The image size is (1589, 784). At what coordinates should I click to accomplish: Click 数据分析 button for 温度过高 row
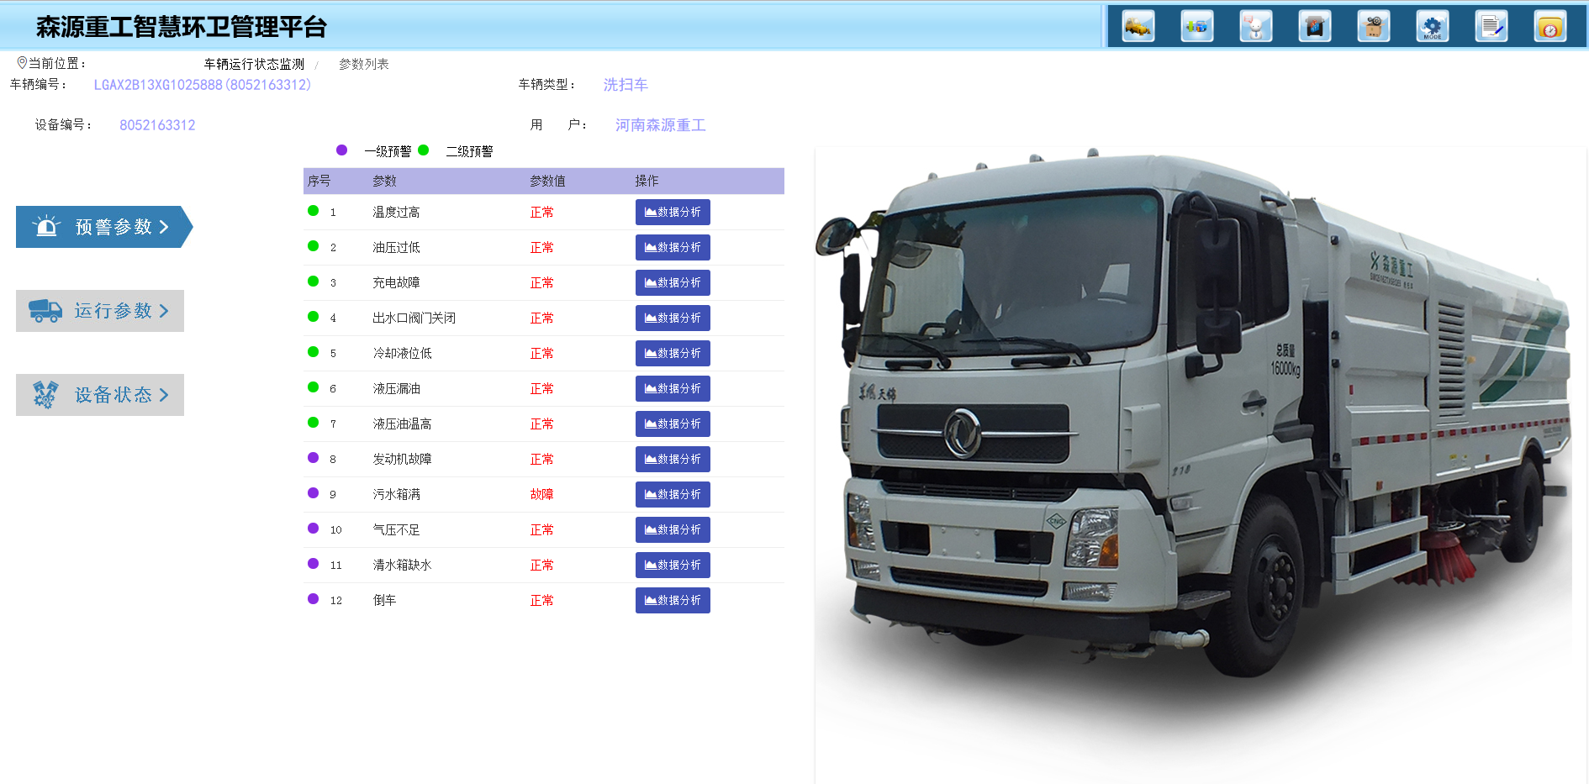[673, 213]
